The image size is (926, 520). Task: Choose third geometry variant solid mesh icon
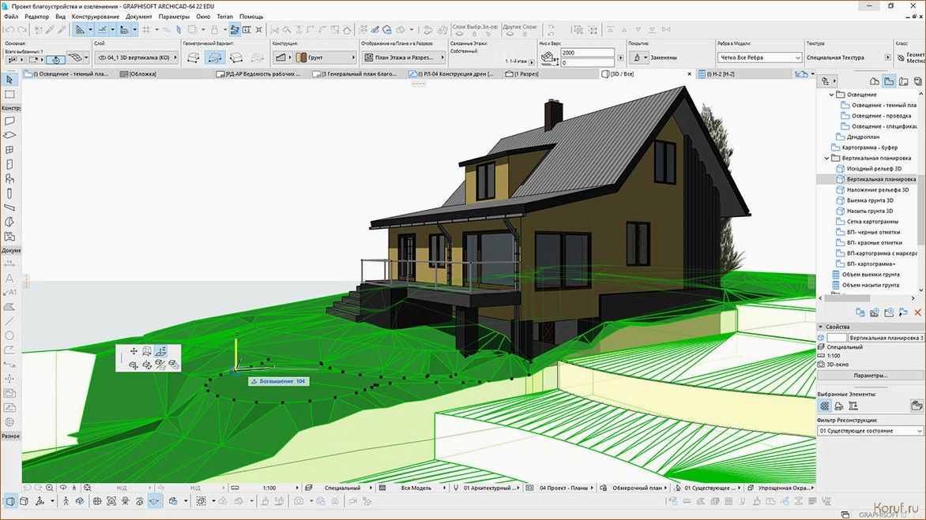236,57
